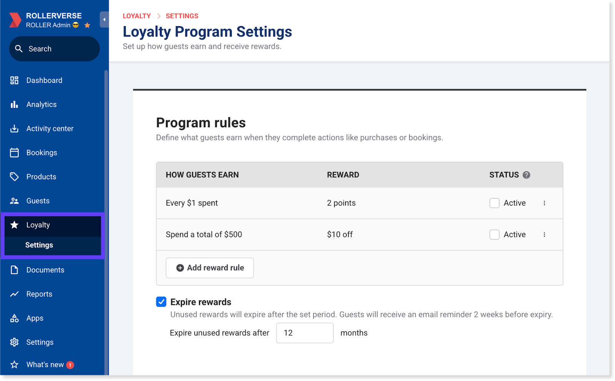Click the Apps shapes icon
The image size is (615, 381).
click(14, 318)
